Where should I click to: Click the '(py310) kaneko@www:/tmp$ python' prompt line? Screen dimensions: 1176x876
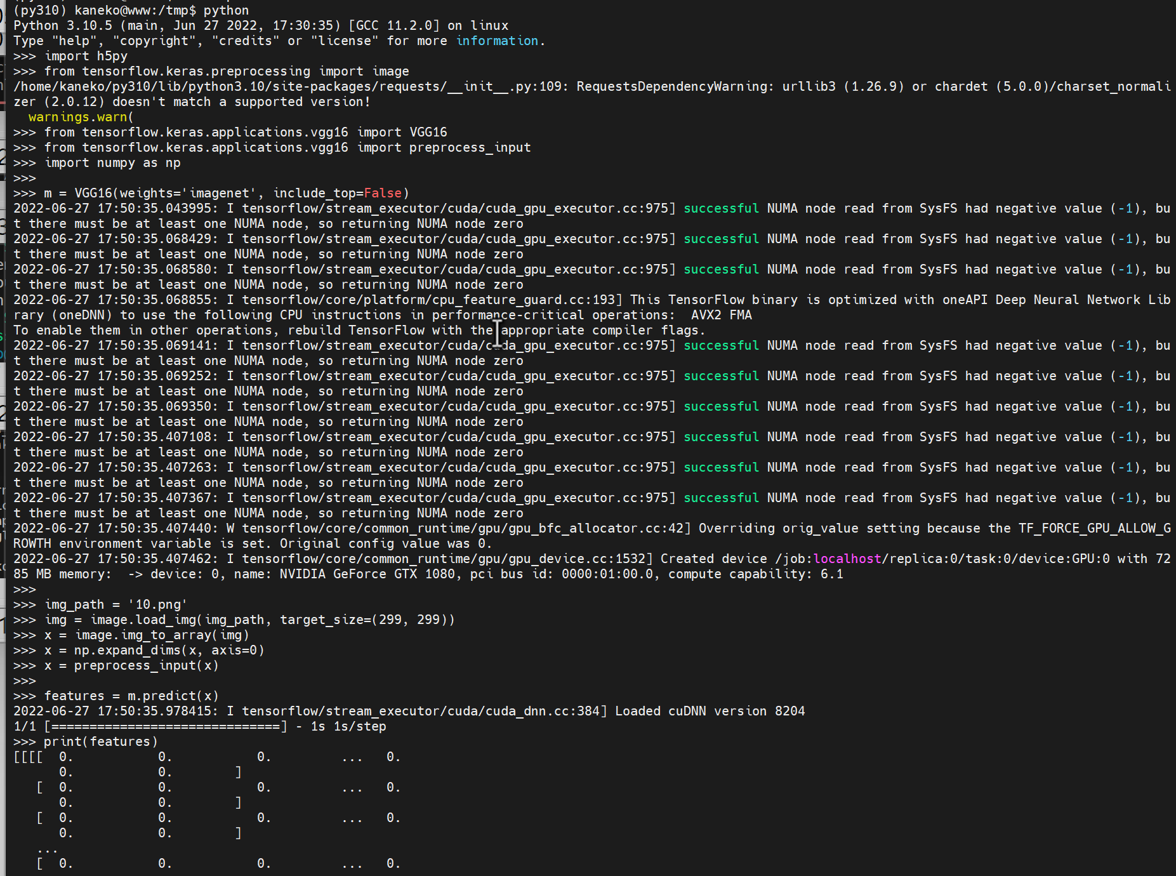131,10
